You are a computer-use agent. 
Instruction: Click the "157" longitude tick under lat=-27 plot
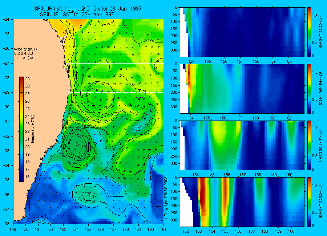click(x=240, y=61)
